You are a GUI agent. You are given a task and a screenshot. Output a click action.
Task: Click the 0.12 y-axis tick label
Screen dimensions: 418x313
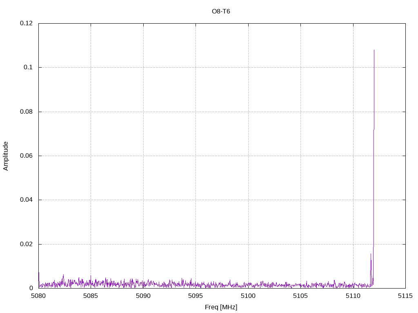27,23
